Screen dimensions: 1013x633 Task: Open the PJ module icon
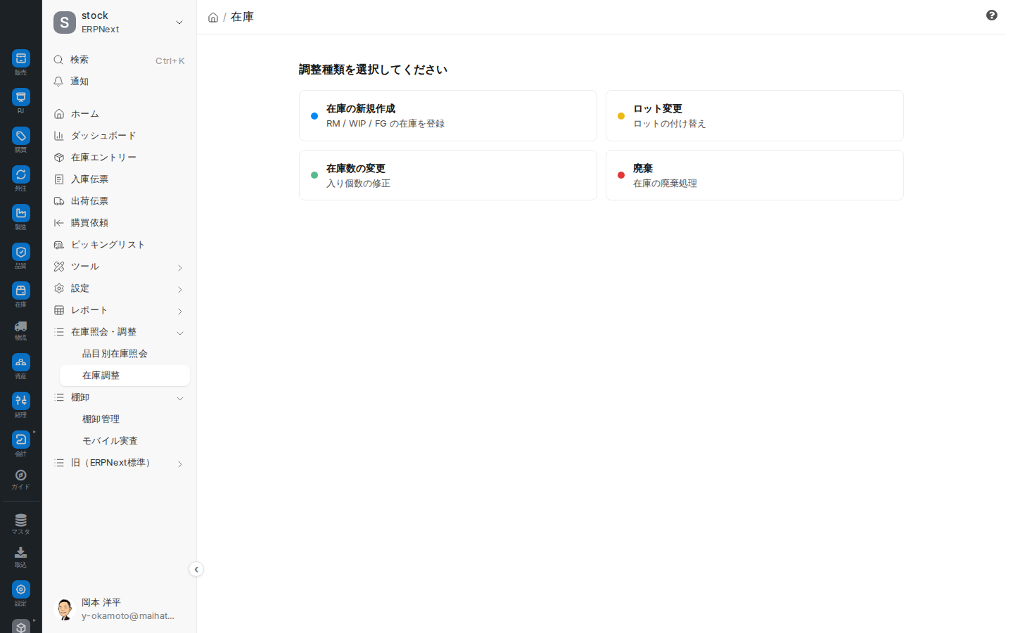point(21,97)
